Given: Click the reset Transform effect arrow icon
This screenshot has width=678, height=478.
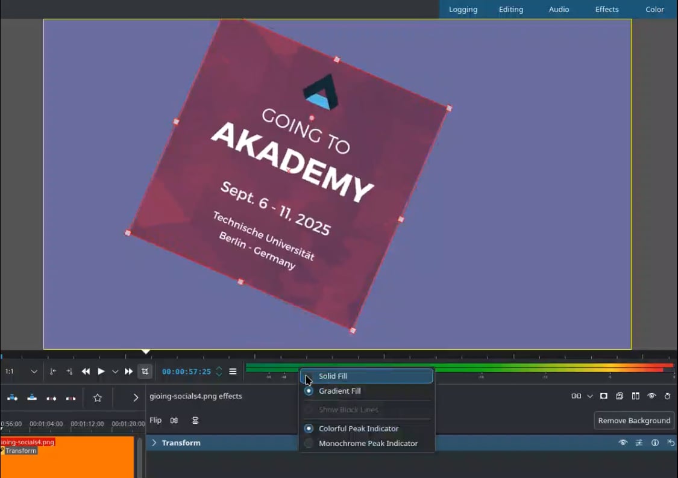Looking at the screenshot, I should (x=671, y=442).
